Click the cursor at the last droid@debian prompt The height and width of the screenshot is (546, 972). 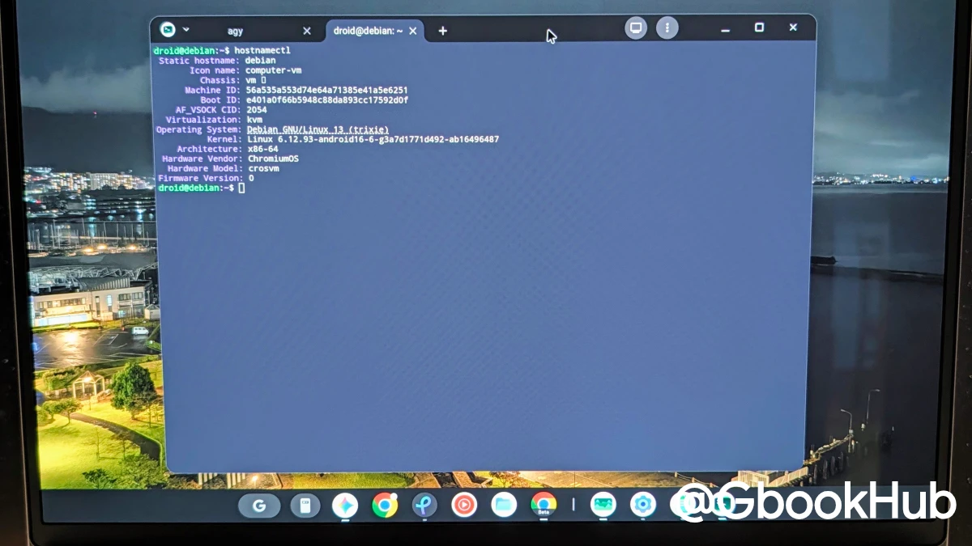pos(241,188)
